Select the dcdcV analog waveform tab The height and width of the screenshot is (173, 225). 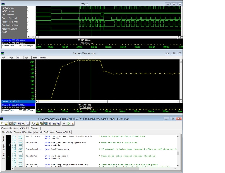(x=43, y=58)
